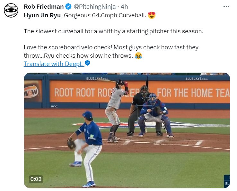Click the pitcher's brown glove
Screen dimensions: 237x191
pos(71,143)
